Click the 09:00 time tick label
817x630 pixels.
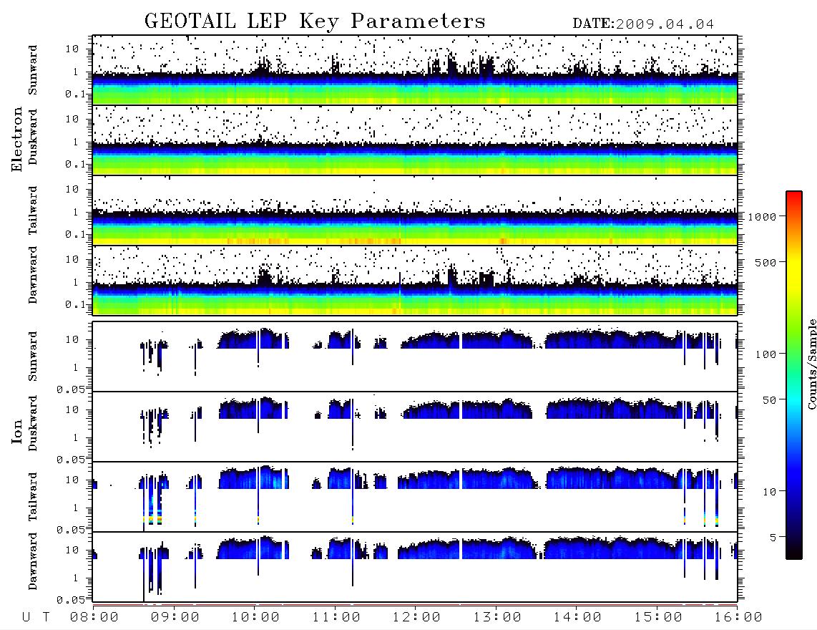175,618
